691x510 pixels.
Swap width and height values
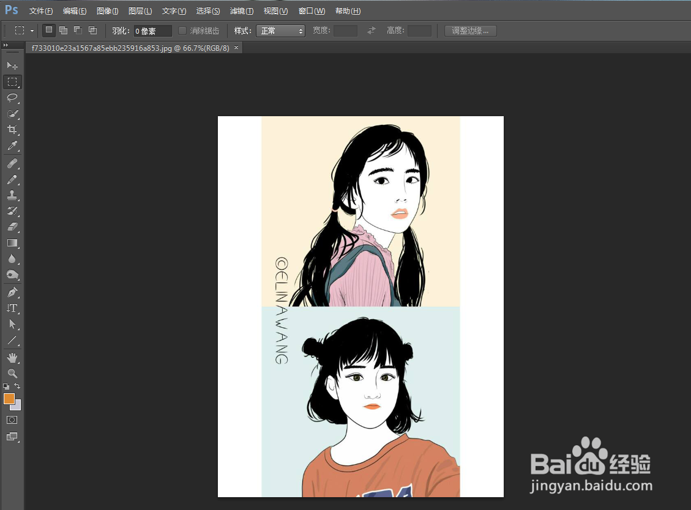tap(372, 31)
